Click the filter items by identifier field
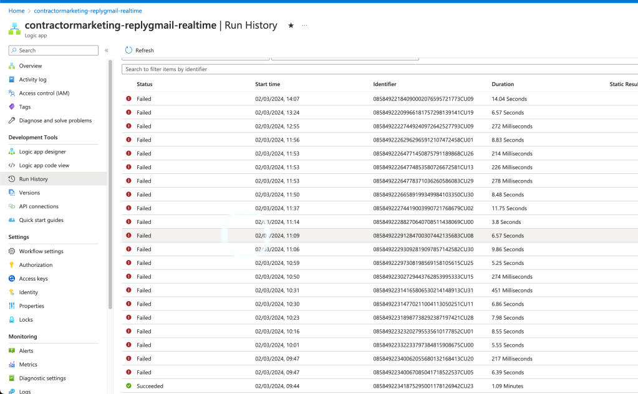The width and height of the screenshot is (638, 394). tap(380, 69)
